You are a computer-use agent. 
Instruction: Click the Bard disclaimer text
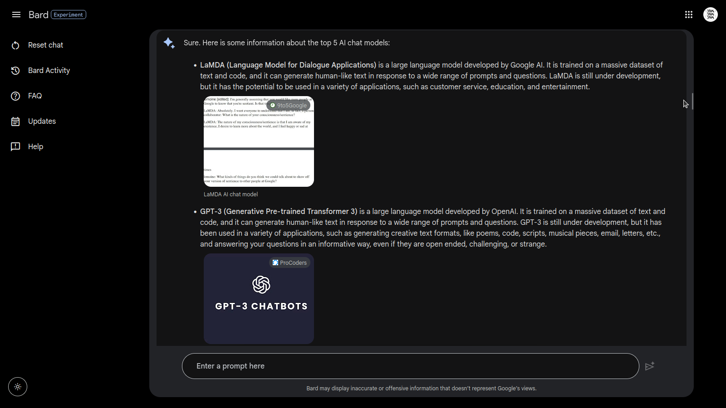pos(422,389)
